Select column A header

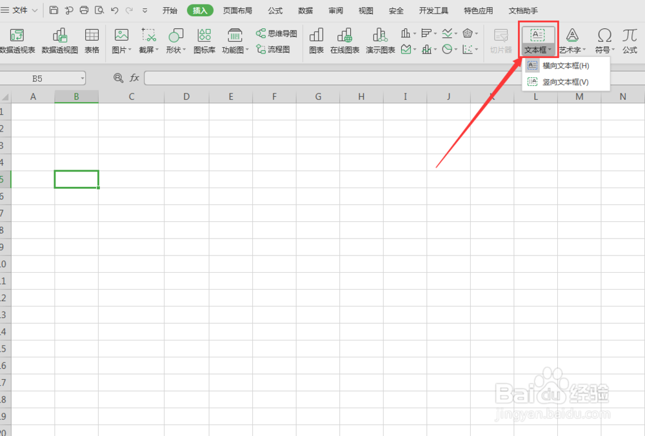click(x=33, y=97)
